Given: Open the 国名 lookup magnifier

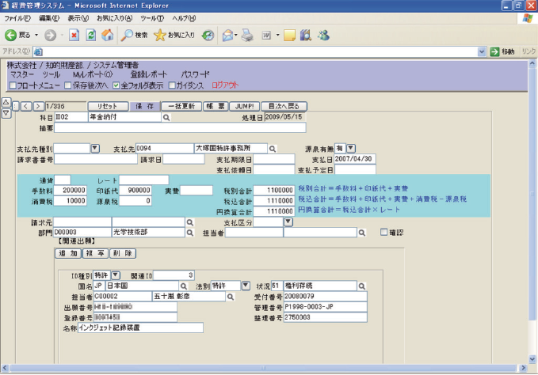Looking at the screenshot, I should click(x=184, y=286).
